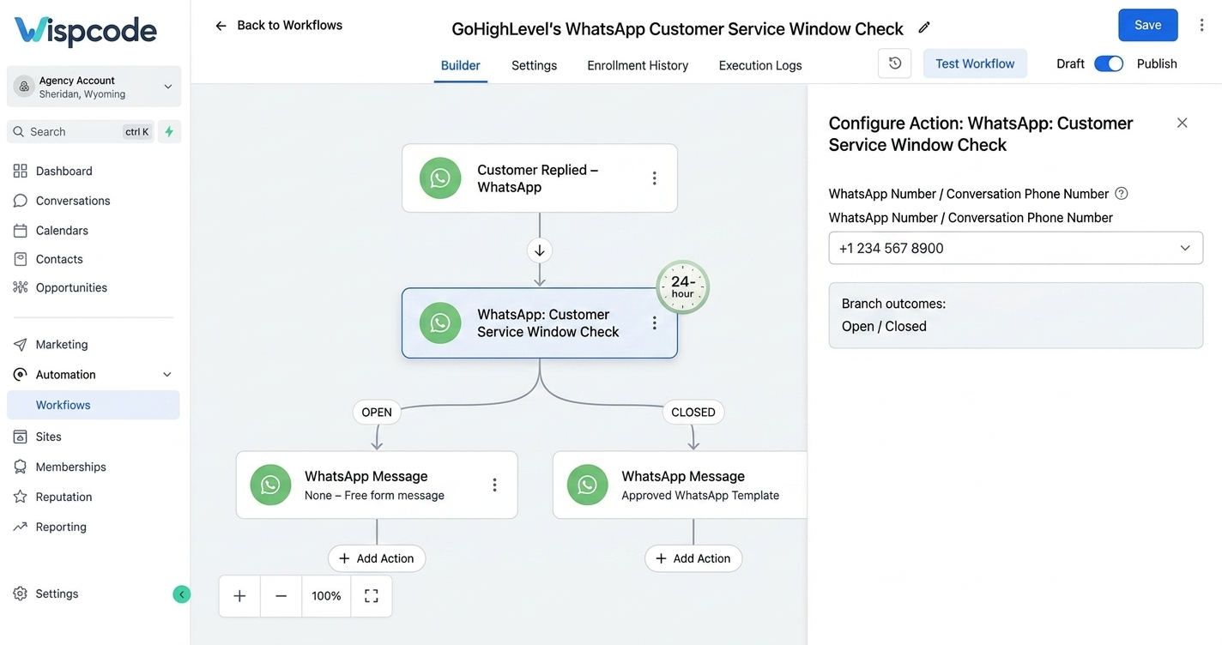The height and width of the screenshot is (645, 1222).
Task: Click the Conversations chat bubble icon
Action: tap(21, 201)
